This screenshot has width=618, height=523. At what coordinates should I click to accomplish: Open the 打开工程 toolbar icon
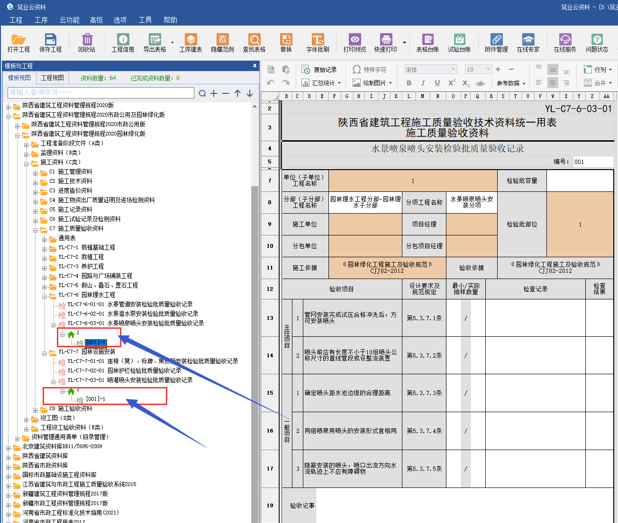(18, 42)
